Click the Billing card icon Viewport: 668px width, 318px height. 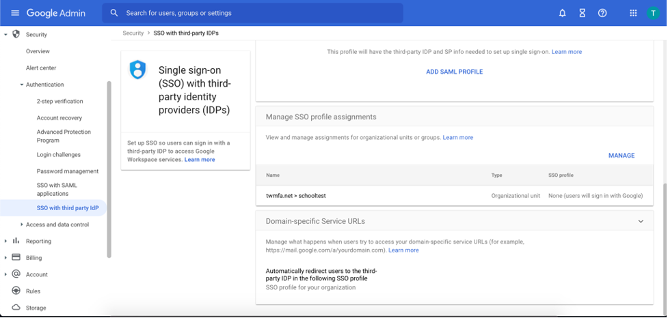pyautogui.click(x=16, y=257)
